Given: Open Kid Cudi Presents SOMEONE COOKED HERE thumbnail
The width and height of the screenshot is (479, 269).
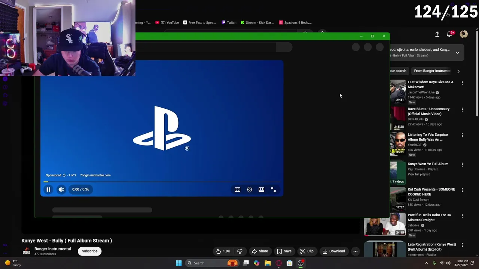Looking at the screenshot, I should click(398, 199).
